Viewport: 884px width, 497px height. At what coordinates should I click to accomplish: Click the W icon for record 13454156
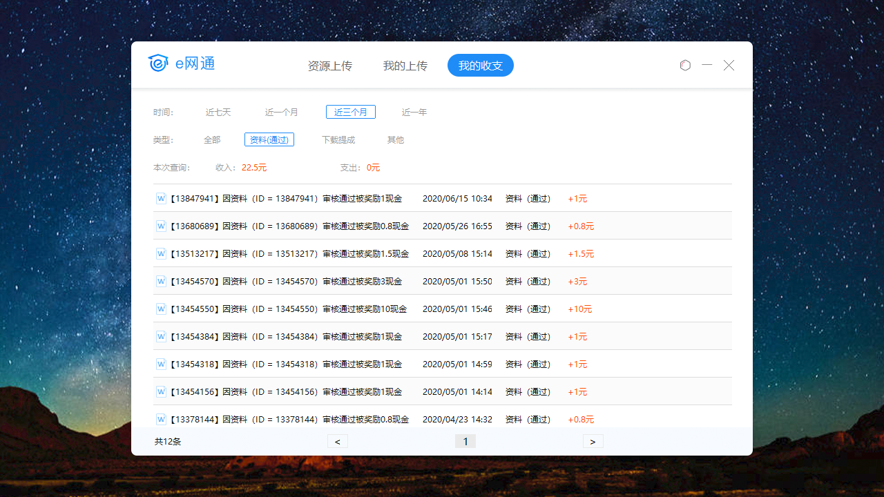[x=161, y=391]
